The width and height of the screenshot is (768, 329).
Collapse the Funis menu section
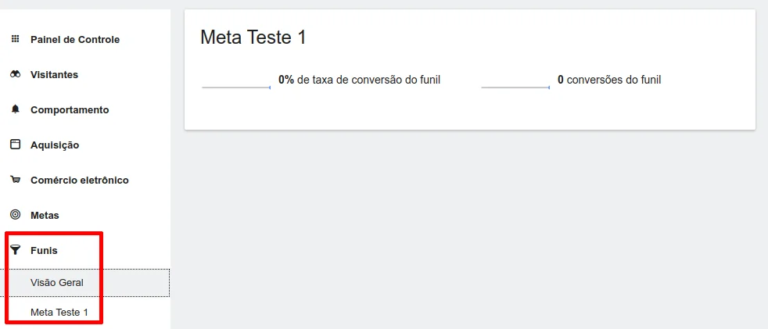point(44,250)
